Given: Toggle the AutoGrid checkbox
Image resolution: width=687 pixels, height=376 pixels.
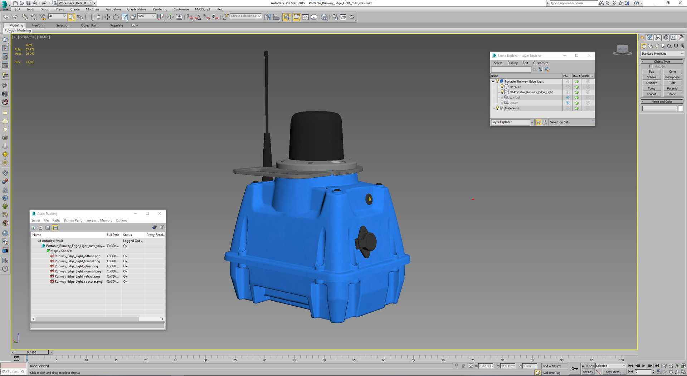Looking at the screenshot, I should [651, 66].
